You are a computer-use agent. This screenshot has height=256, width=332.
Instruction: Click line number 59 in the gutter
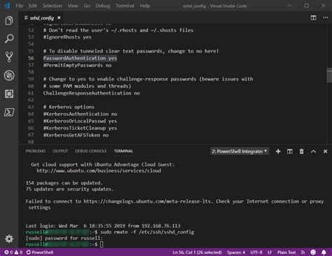(x=31, y=79)
